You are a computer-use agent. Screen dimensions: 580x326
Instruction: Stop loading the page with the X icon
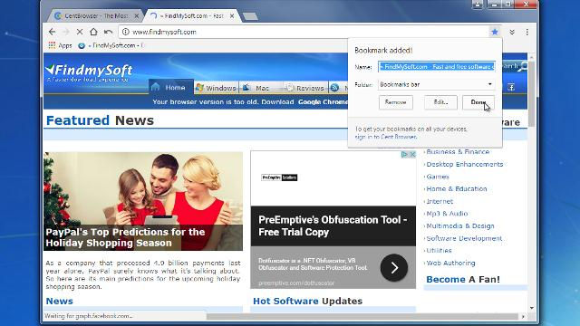[80, 32]
